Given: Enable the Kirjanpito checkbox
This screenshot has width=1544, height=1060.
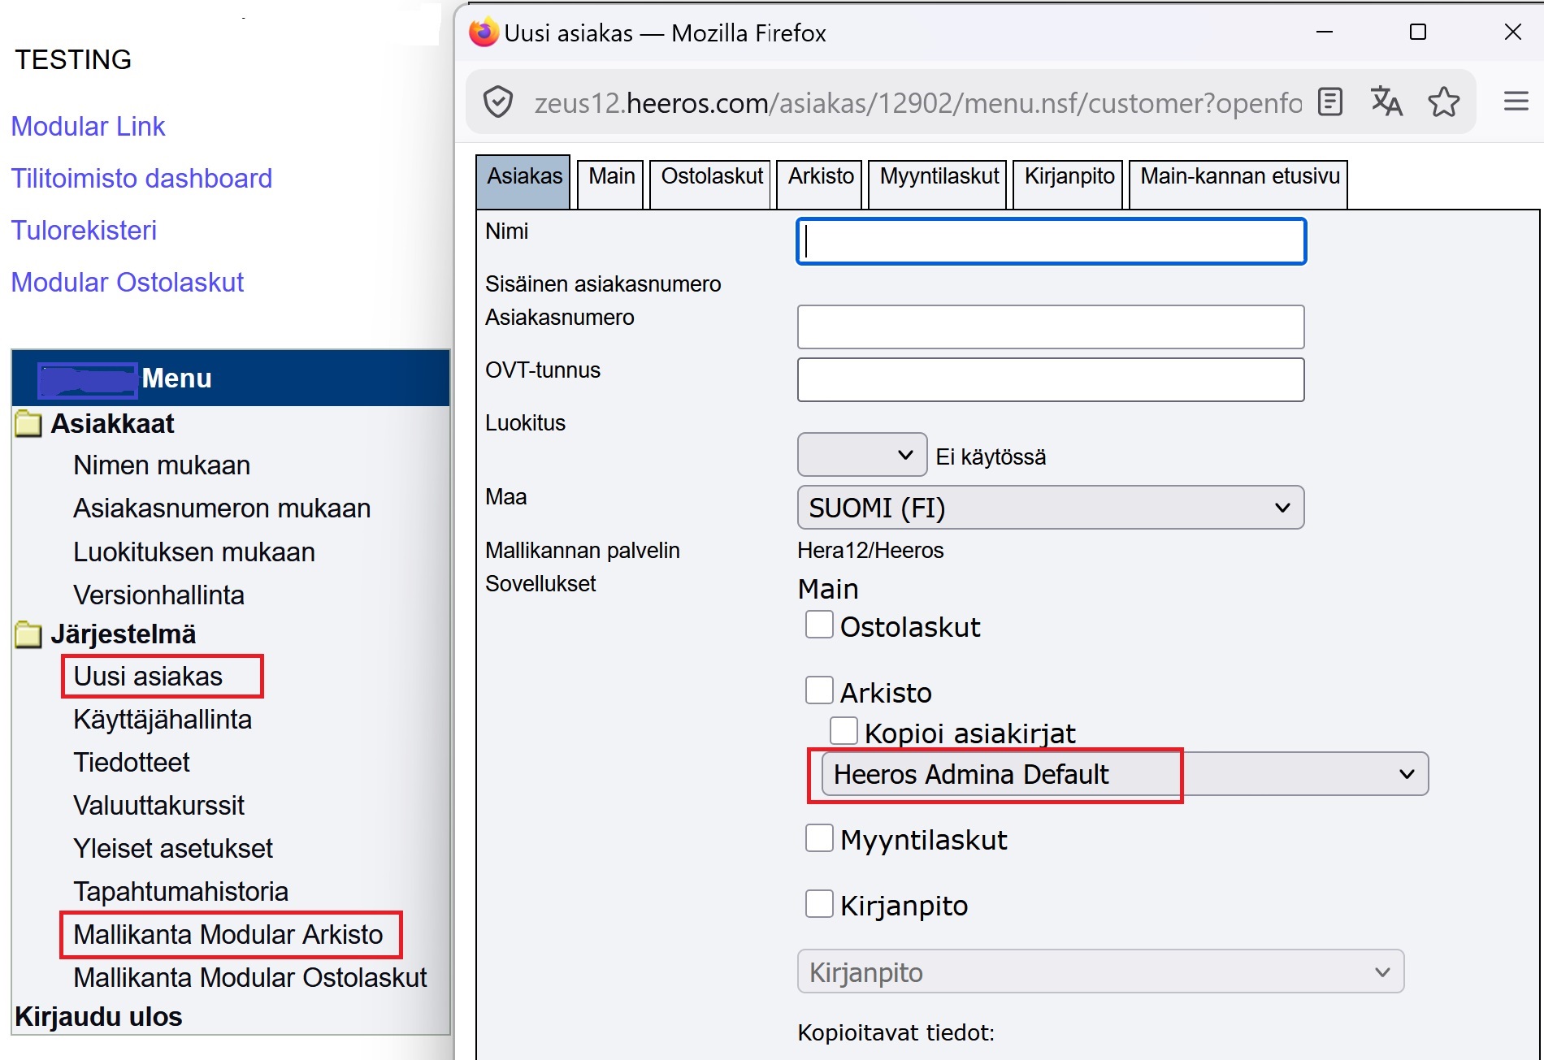Looking at the screenshot, I should 819,903.
